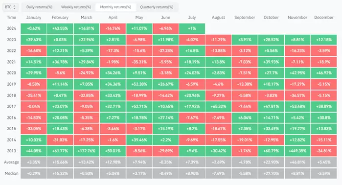The height and width of the screenshot is (185, 342).
Task: Click December 2020 cell showing +46.92%
Action: point(324,73)
